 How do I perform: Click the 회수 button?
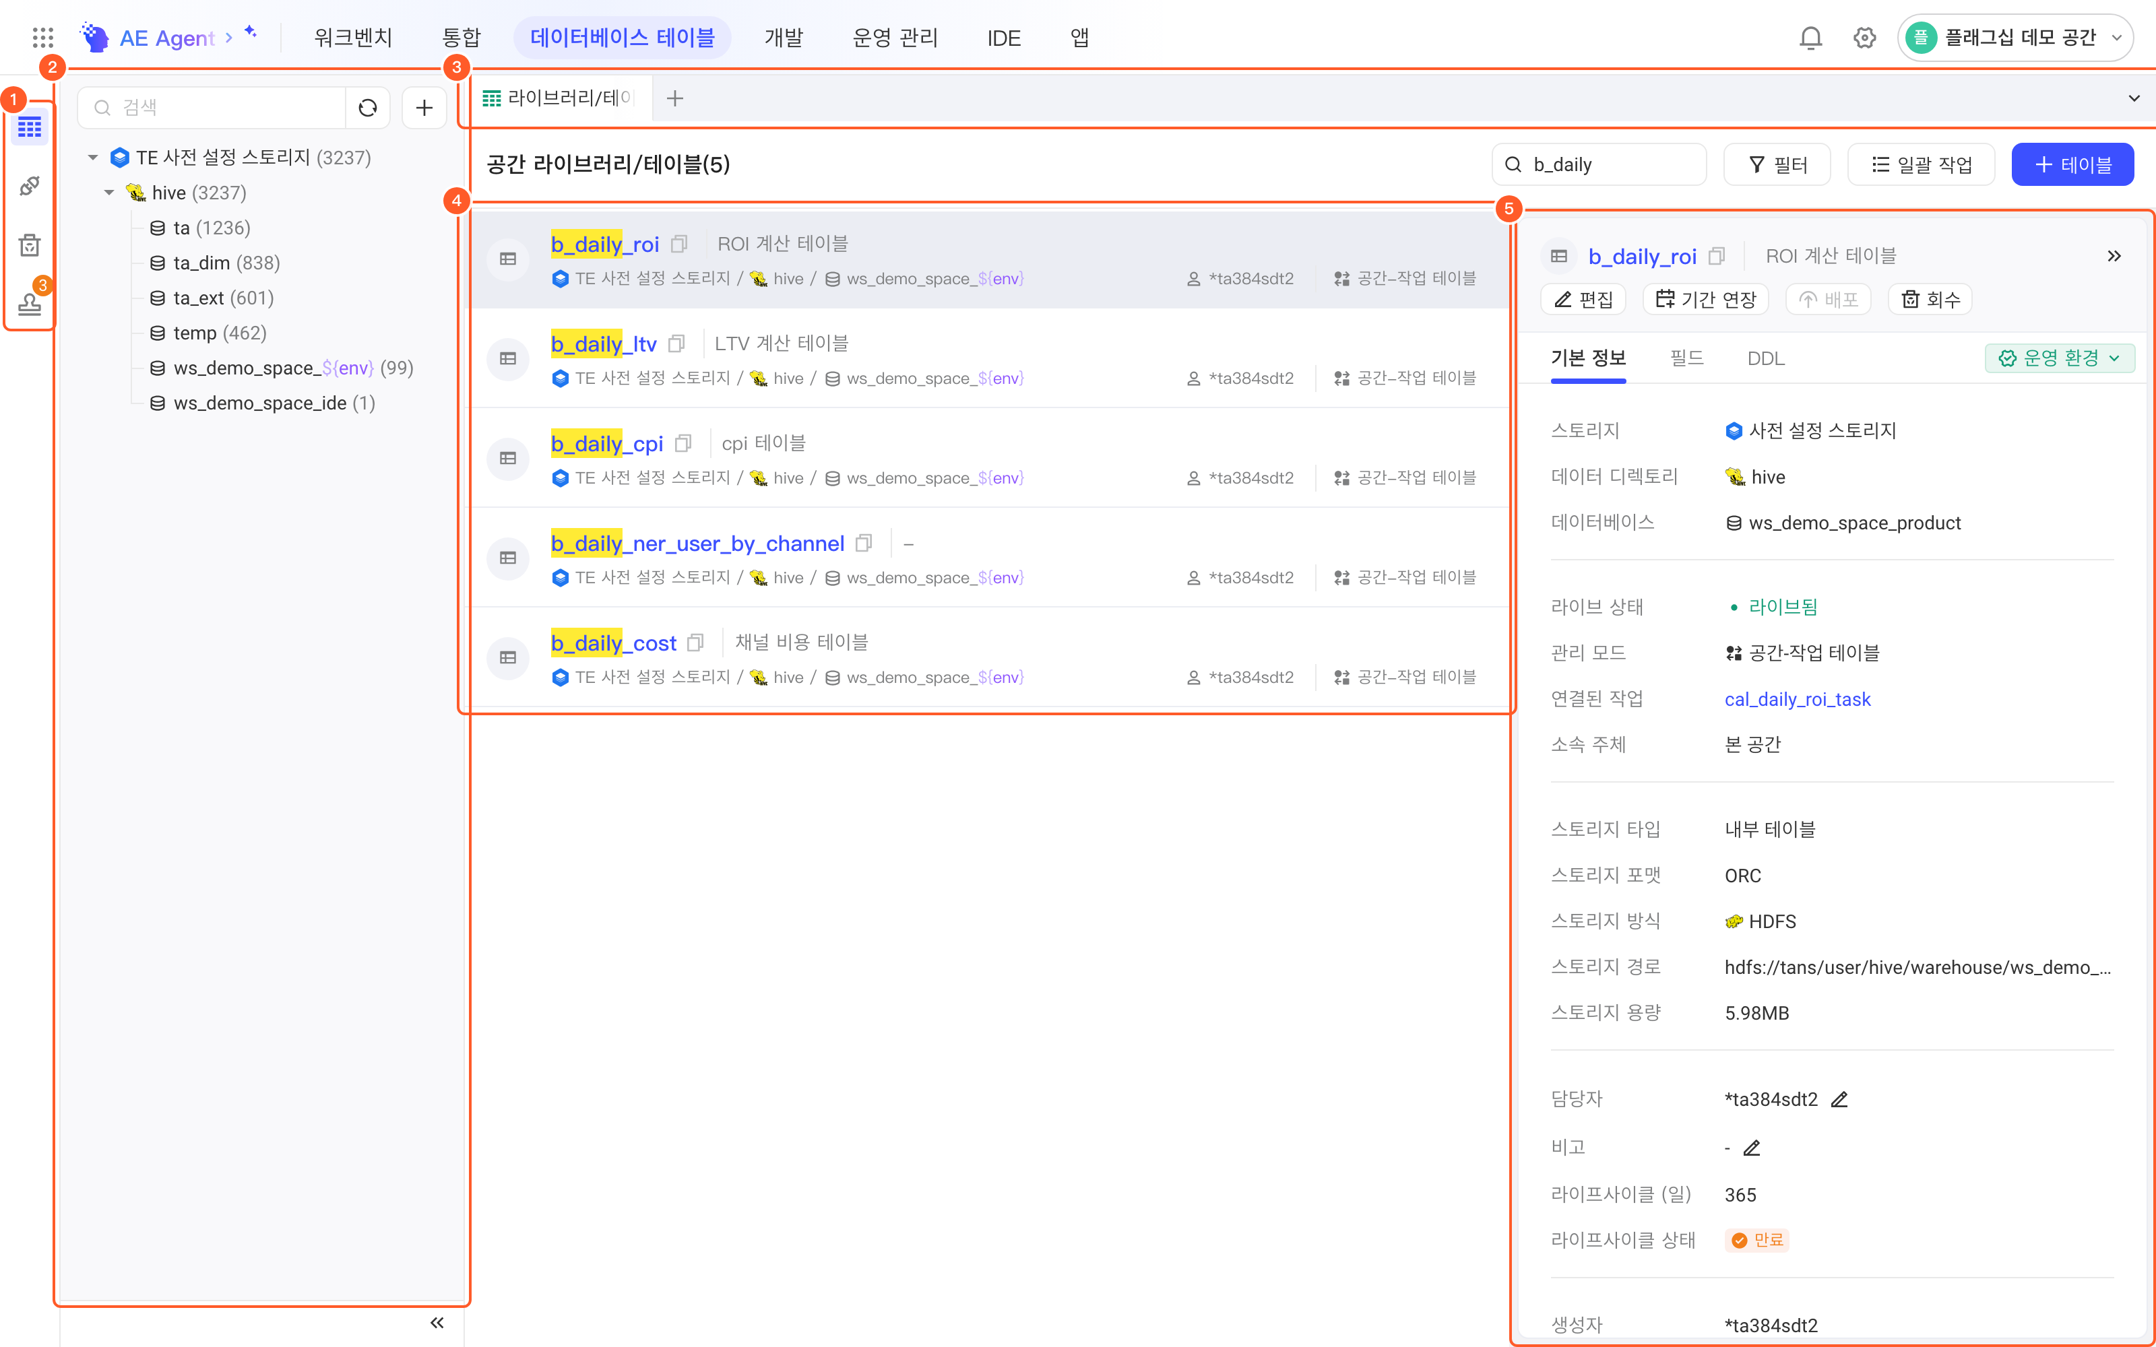[x=1930, y=299]
